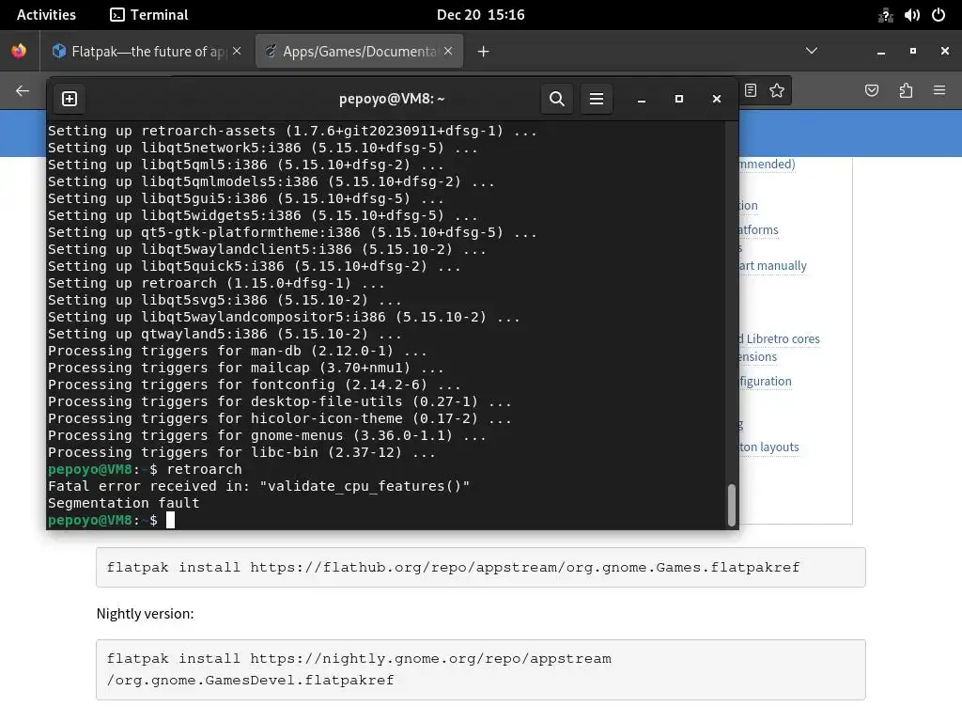Viewport: 962px width, 722px height.
Task: Click 'Setting up libqt5svg5:i386' line
Action: 225,300
